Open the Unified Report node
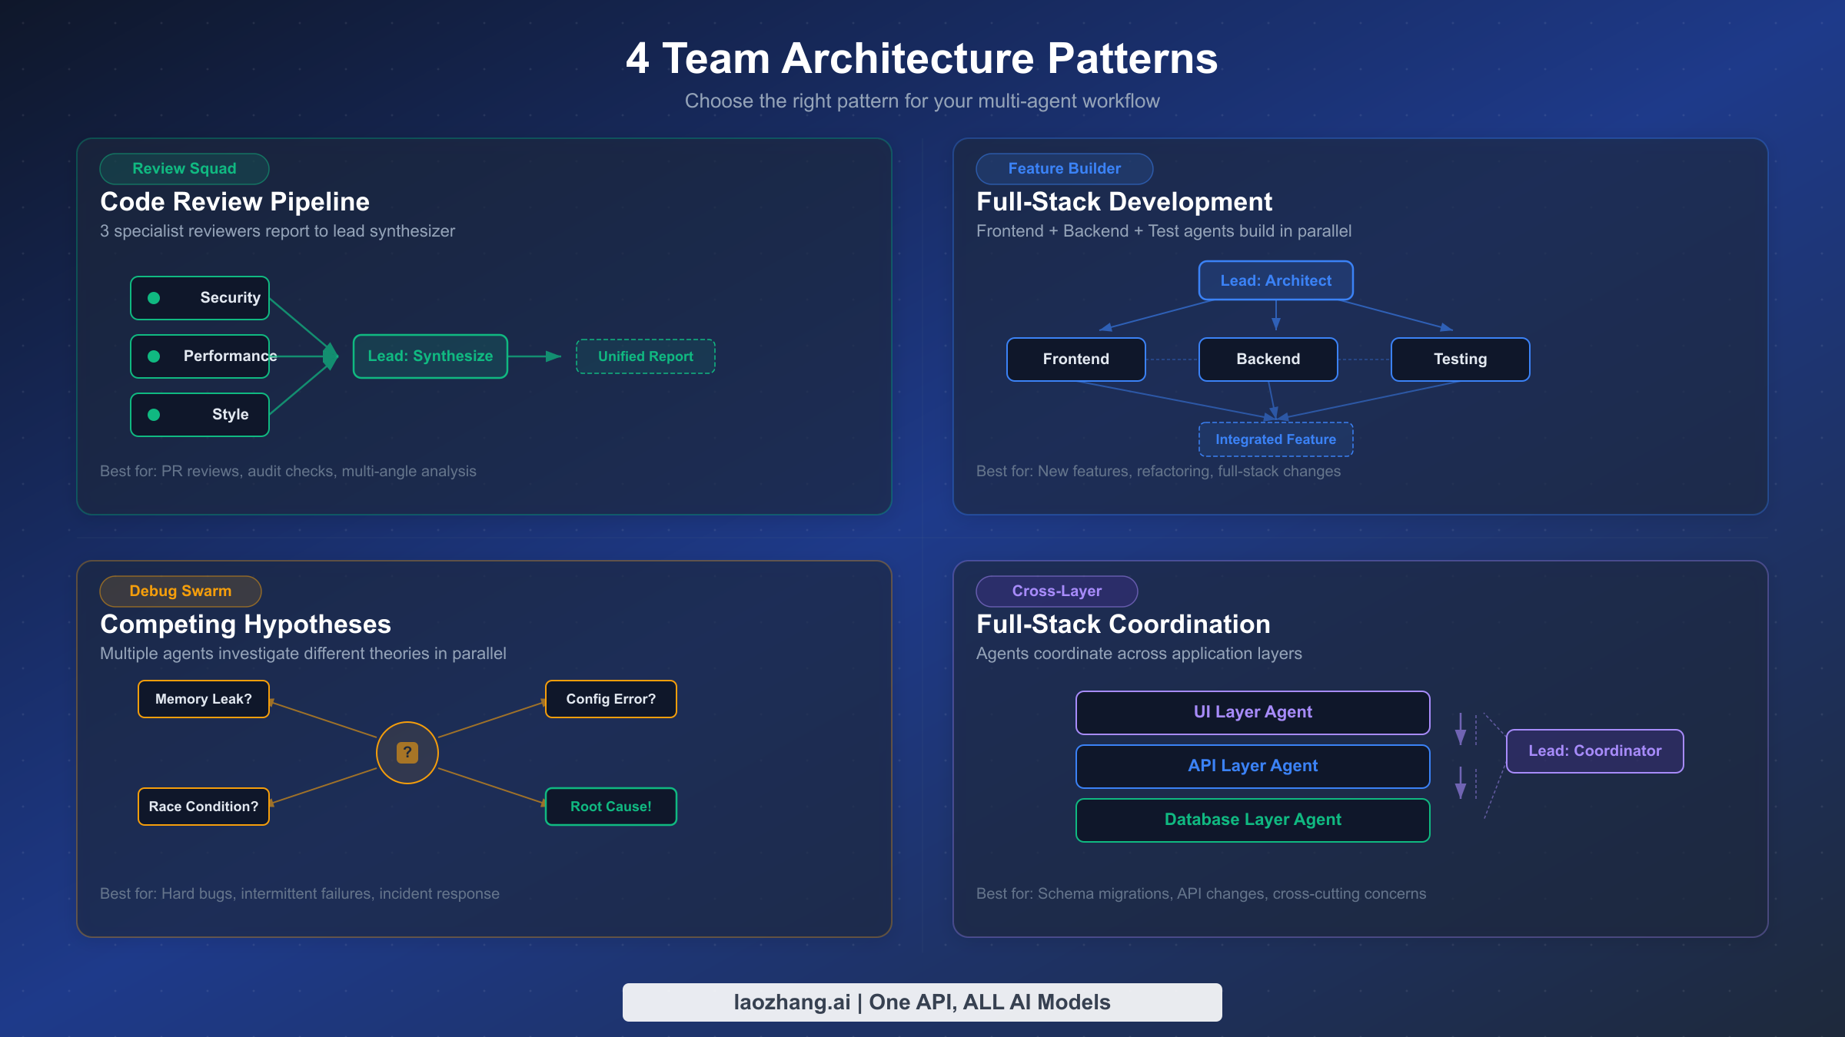The height and width of the screenshot is (1037, 1845). click(x=645, y=356)
